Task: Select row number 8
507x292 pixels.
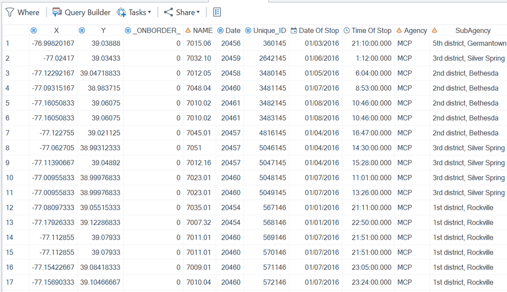Action: click(8, 148)
